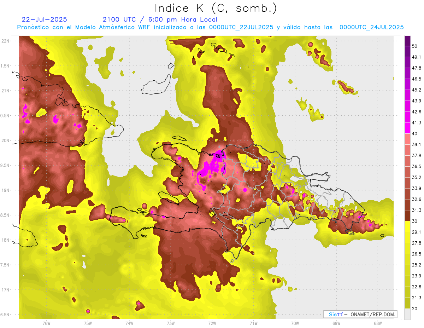Click the colorbar value "30"
424x328 pixels.
tap(415, 221)
